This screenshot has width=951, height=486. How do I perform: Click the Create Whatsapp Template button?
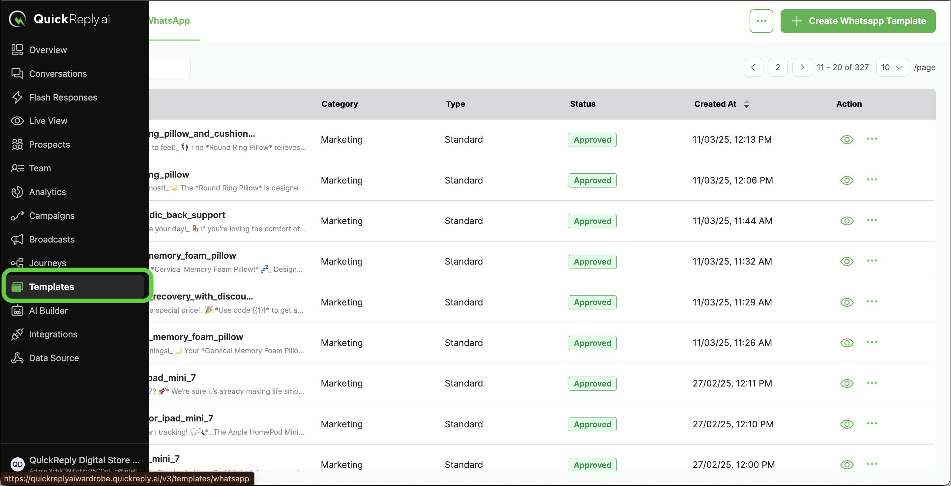pos(858,21)
